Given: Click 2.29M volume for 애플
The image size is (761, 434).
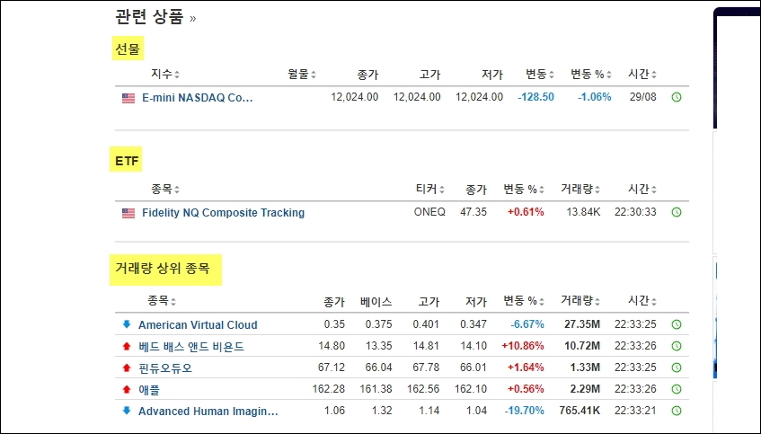Looking at the screenshot, I should [585, 389].
